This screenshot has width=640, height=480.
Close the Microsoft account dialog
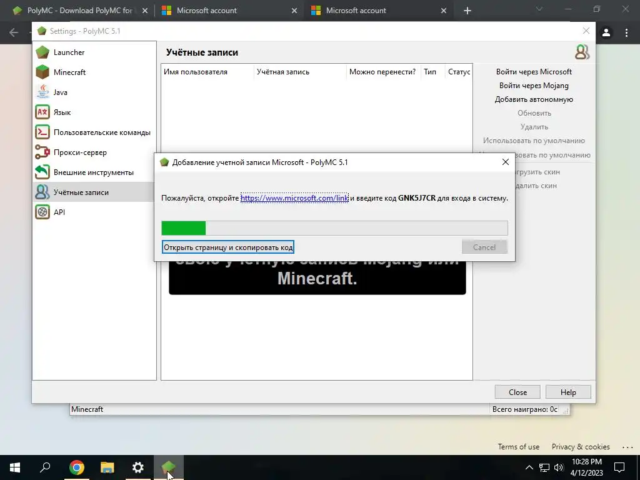(x=505, y=162)
